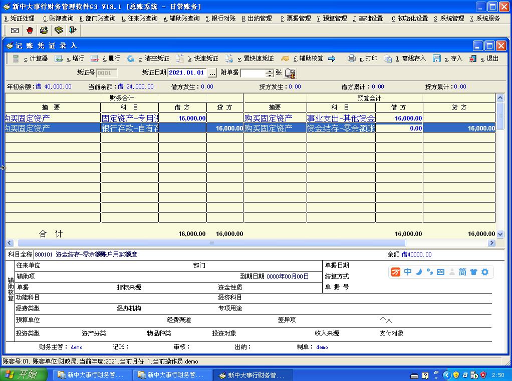Click the 删行 button label

[x=111, y=58]
